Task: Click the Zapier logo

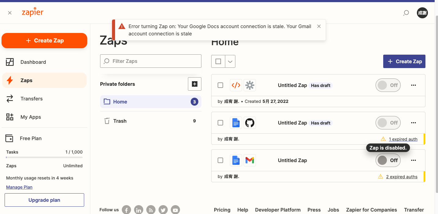Action: coord(32,12)
